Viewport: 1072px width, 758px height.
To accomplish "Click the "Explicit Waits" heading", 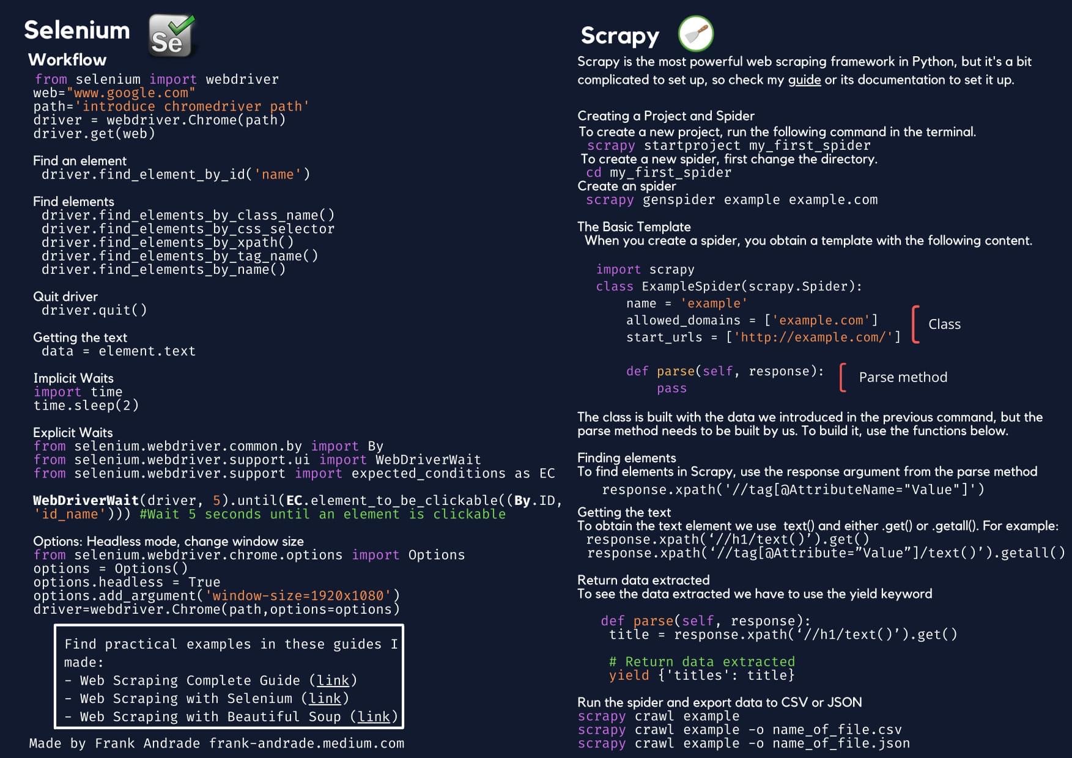I will pos(73,433).
